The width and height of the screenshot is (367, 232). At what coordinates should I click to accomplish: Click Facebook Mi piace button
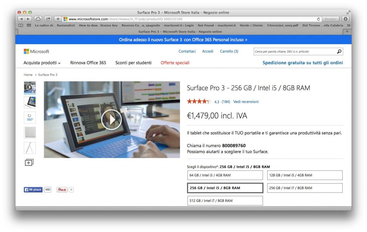(33, 190)
